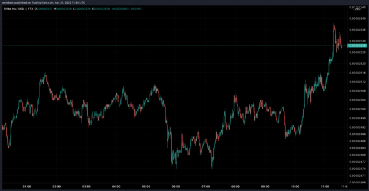Click the 01:00 time axis label
This screenshot has height=191, width=369.
[27, 187]
